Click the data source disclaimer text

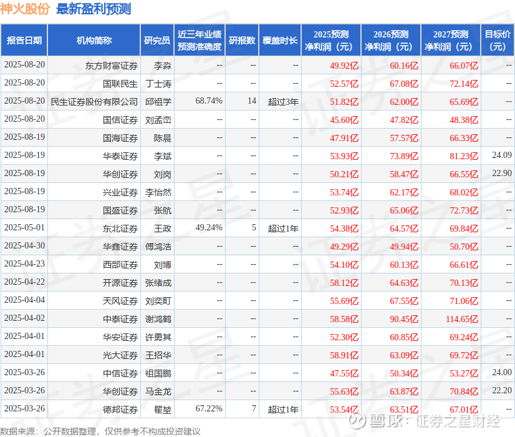100,431
